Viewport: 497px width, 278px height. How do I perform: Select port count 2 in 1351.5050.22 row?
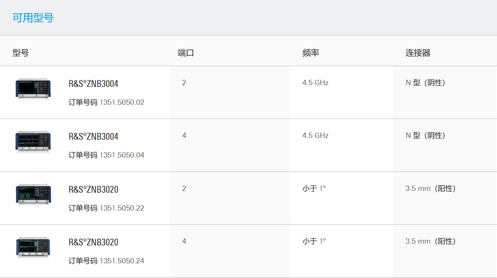point(184,189)
